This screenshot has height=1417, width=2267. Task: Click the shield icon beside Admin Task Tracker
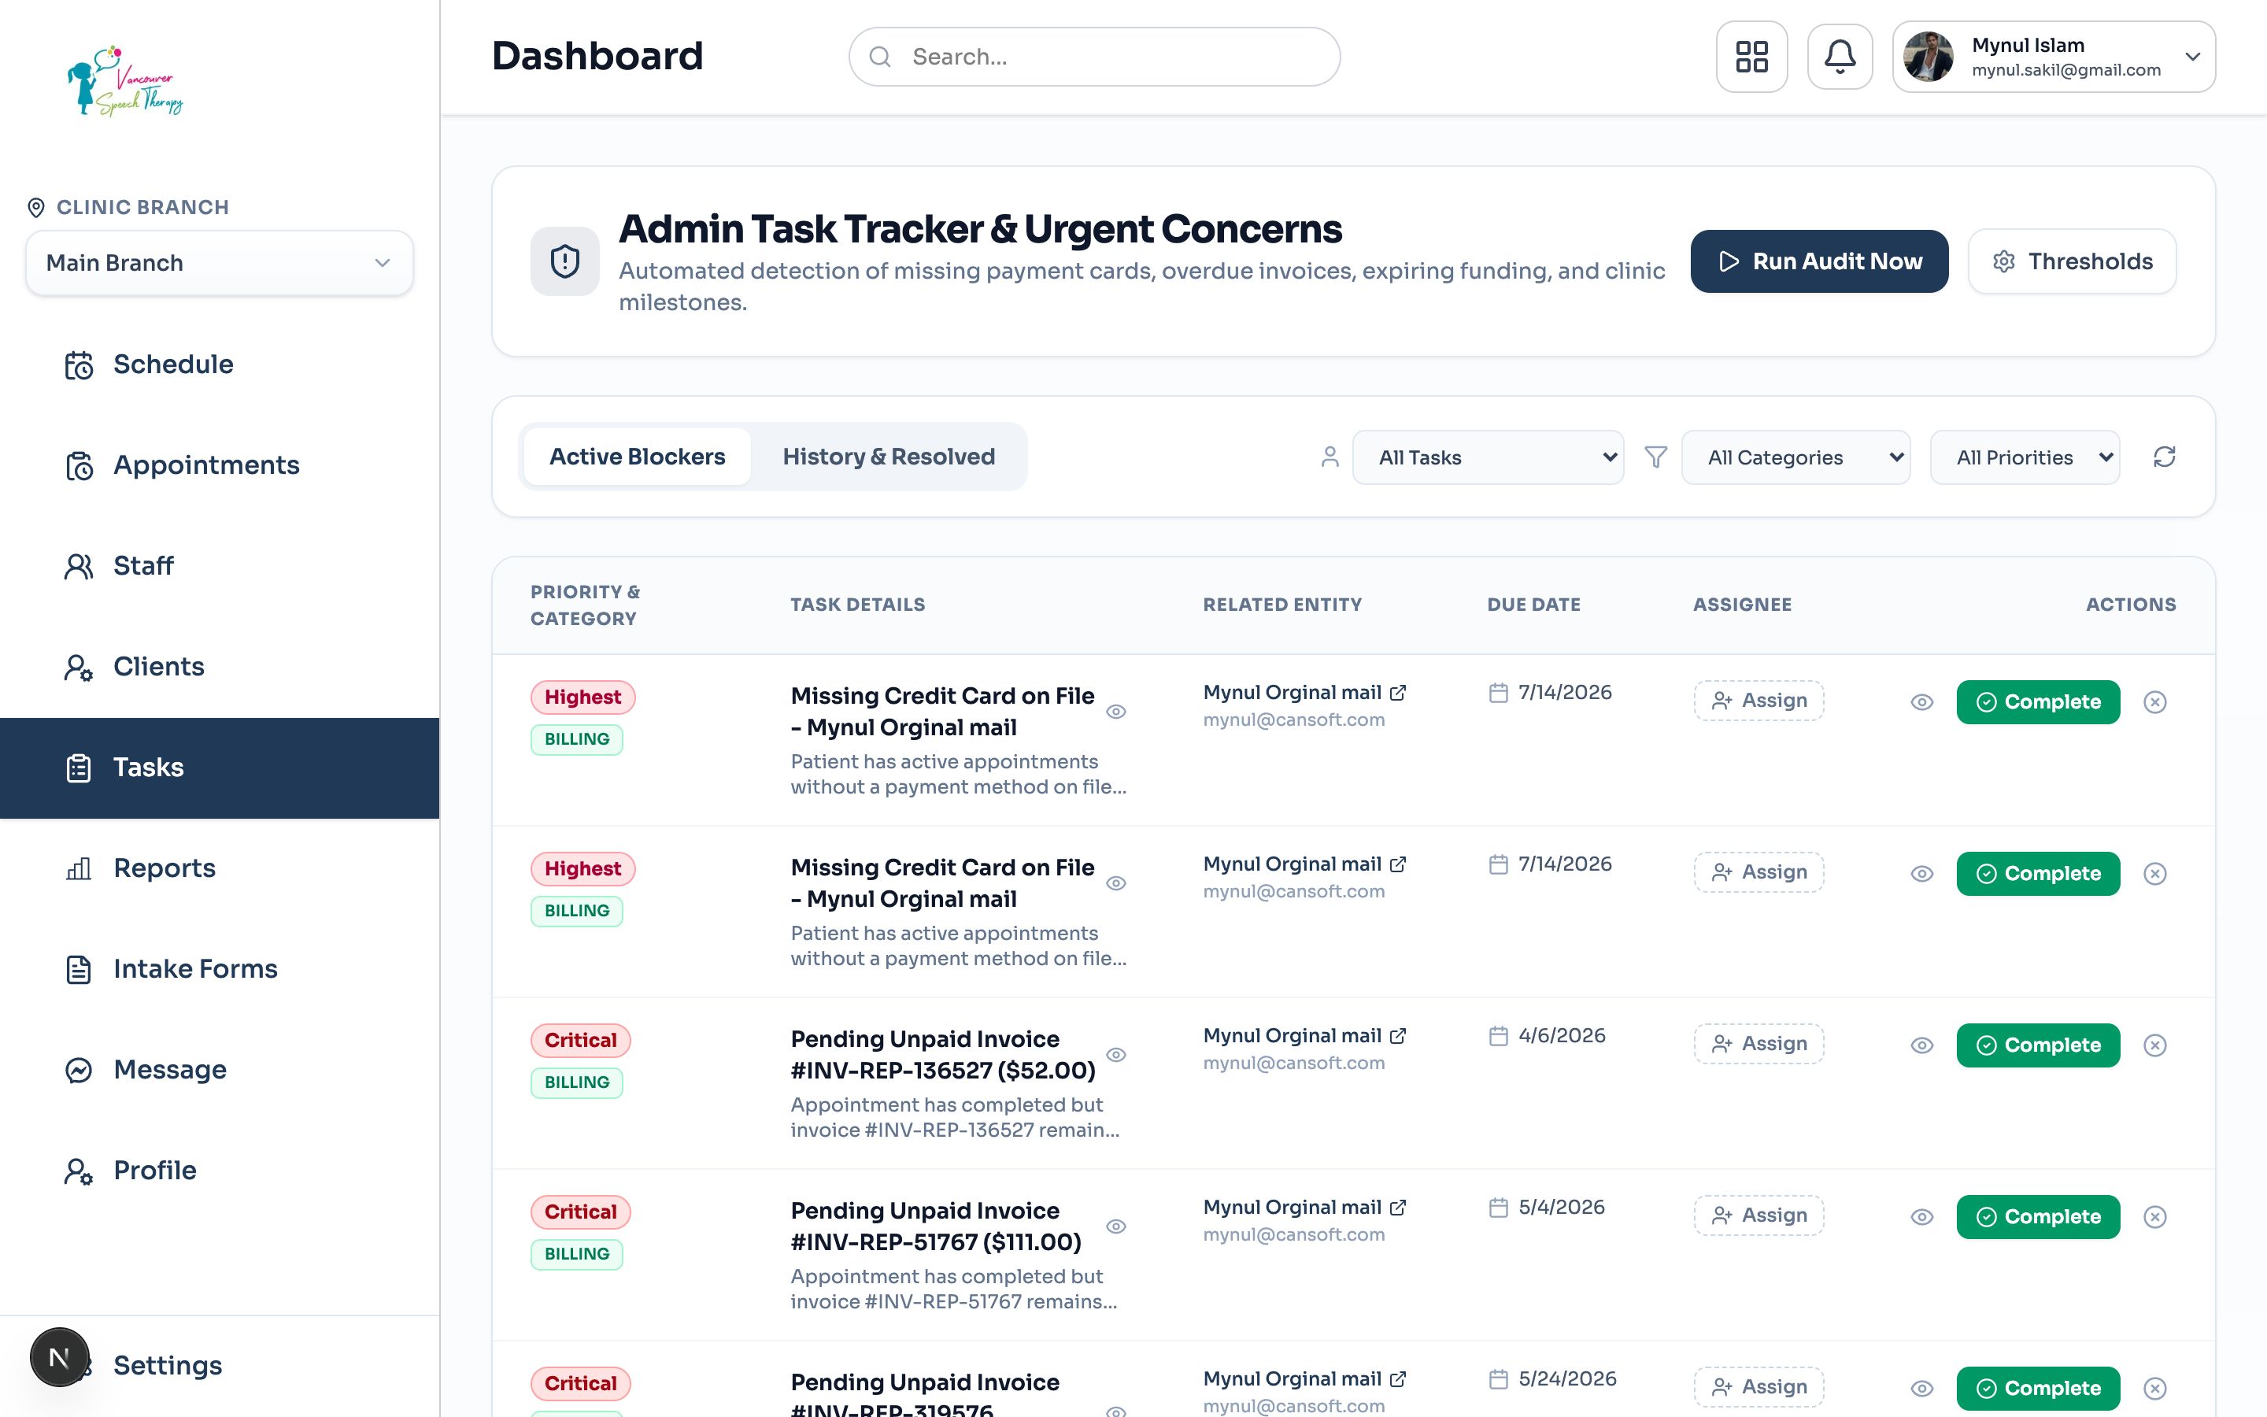pyautogui.click(x=565, y=261)
